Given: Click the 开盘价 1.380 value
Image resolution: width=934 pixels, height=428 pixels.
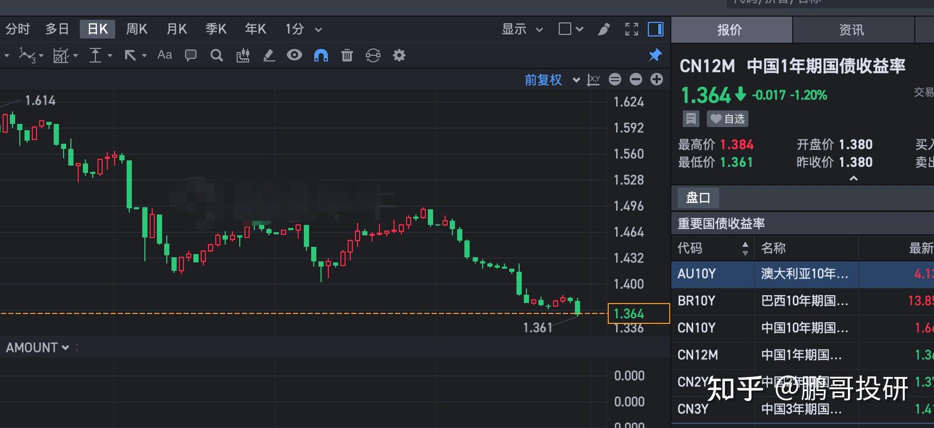Looking at the screenshot, I should click(x=855, y=145).
